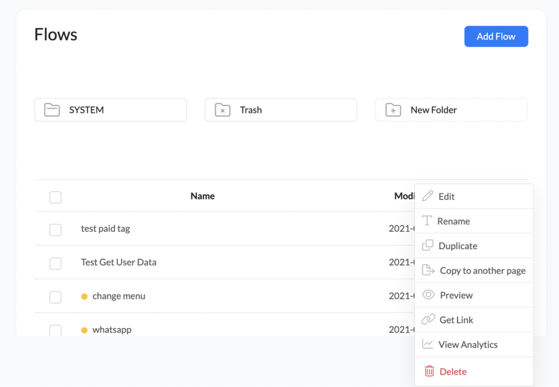Click the Rename text icon
This screenshot has height=387, width=559.
tap(427, 221)
